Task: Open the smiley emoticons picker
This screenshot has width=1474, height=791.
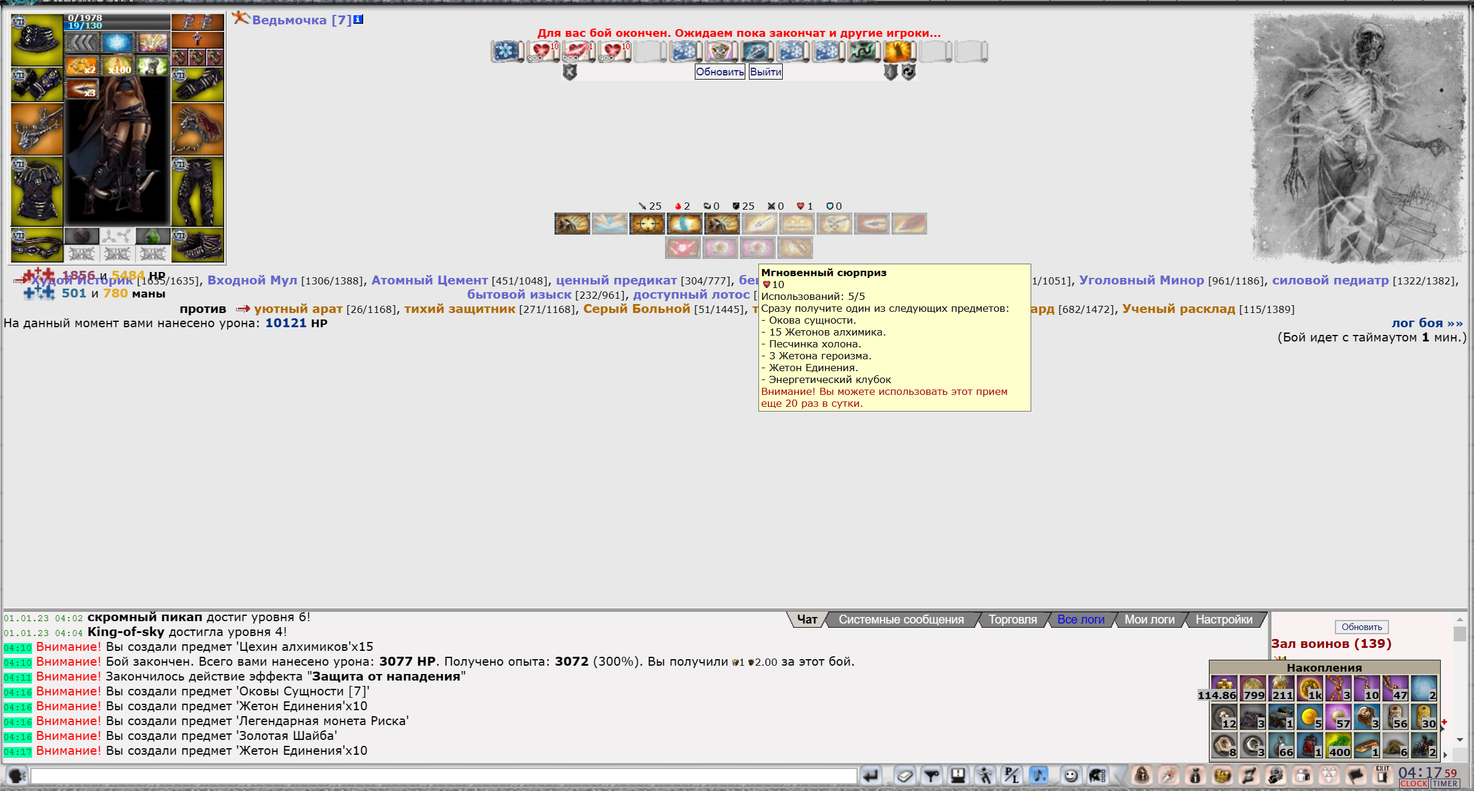Action: [1071, 776]
